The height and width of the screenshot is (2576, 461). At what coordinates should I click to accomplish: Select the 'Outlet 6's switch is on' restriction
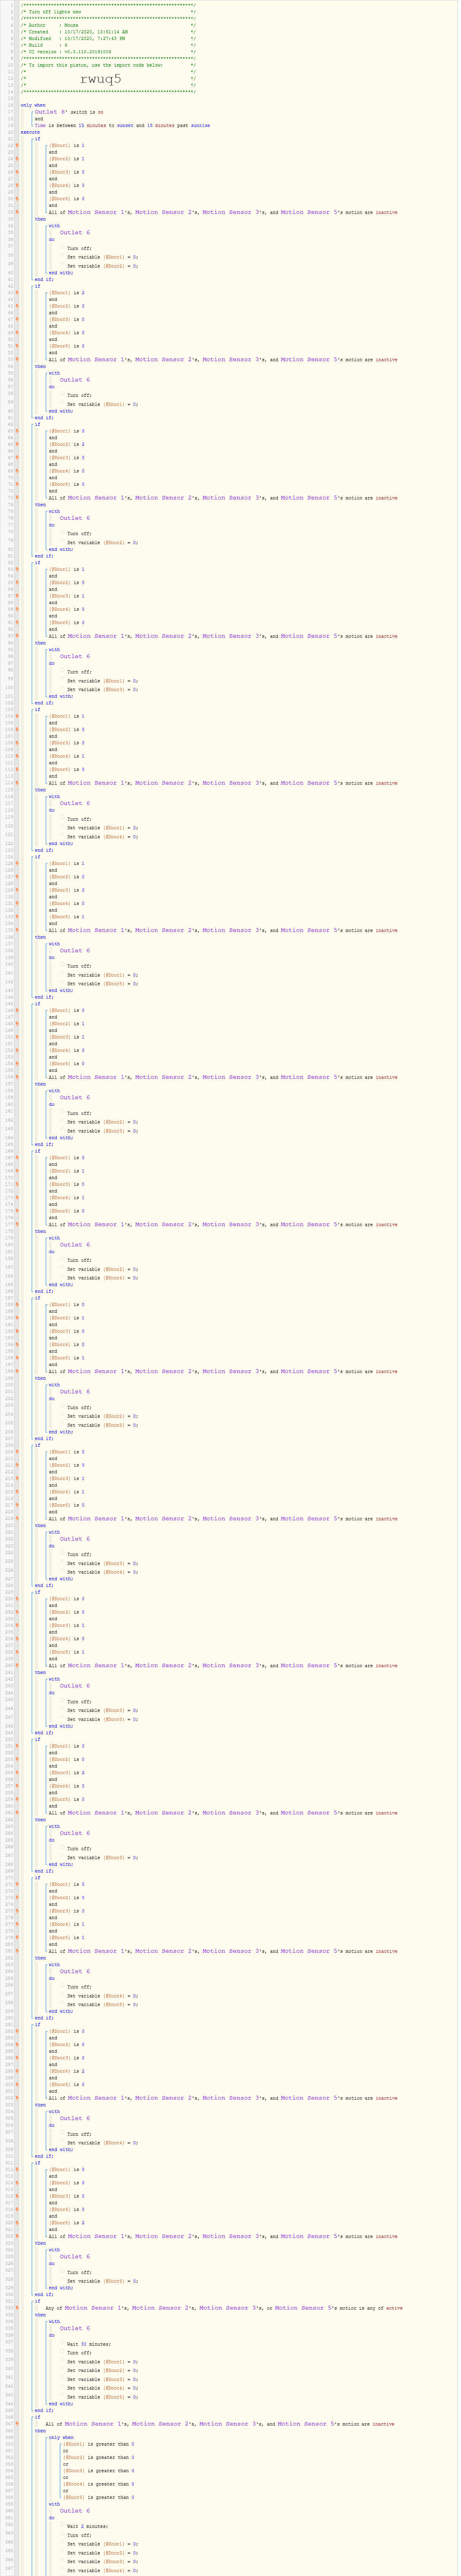point(69,112)
